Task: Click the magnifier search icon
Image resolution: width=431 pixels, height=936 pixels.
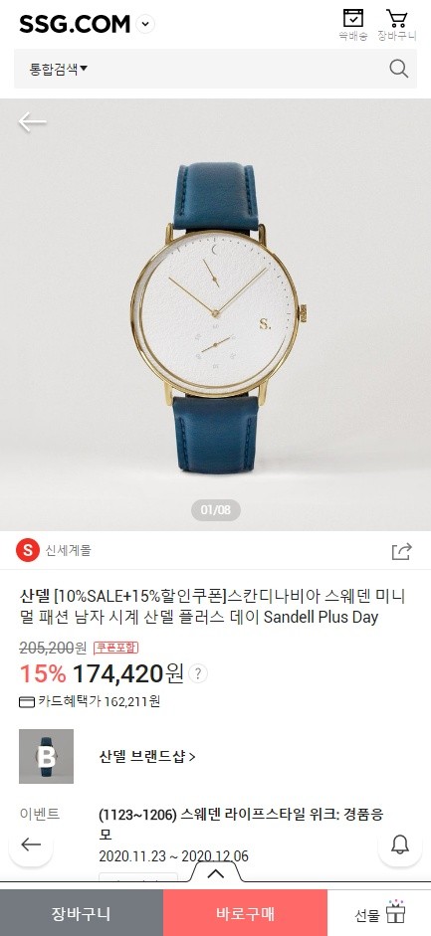Action: [x=399, y=69]
